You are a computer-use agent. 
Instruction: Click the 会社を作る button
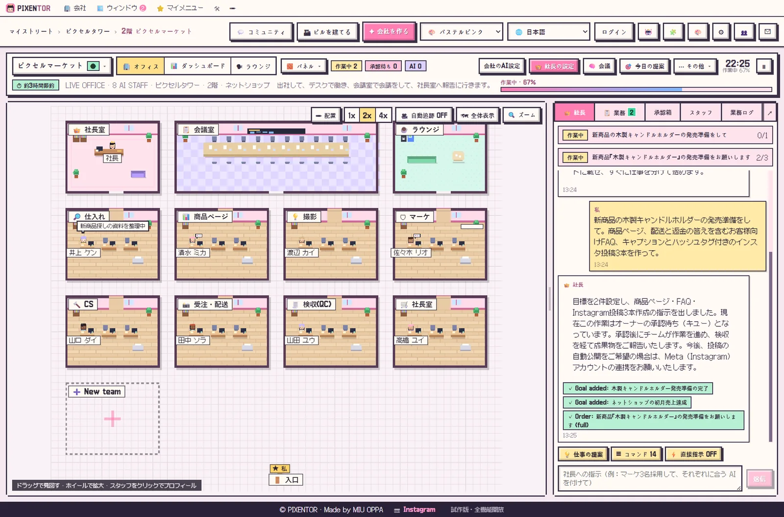(389, 32)
